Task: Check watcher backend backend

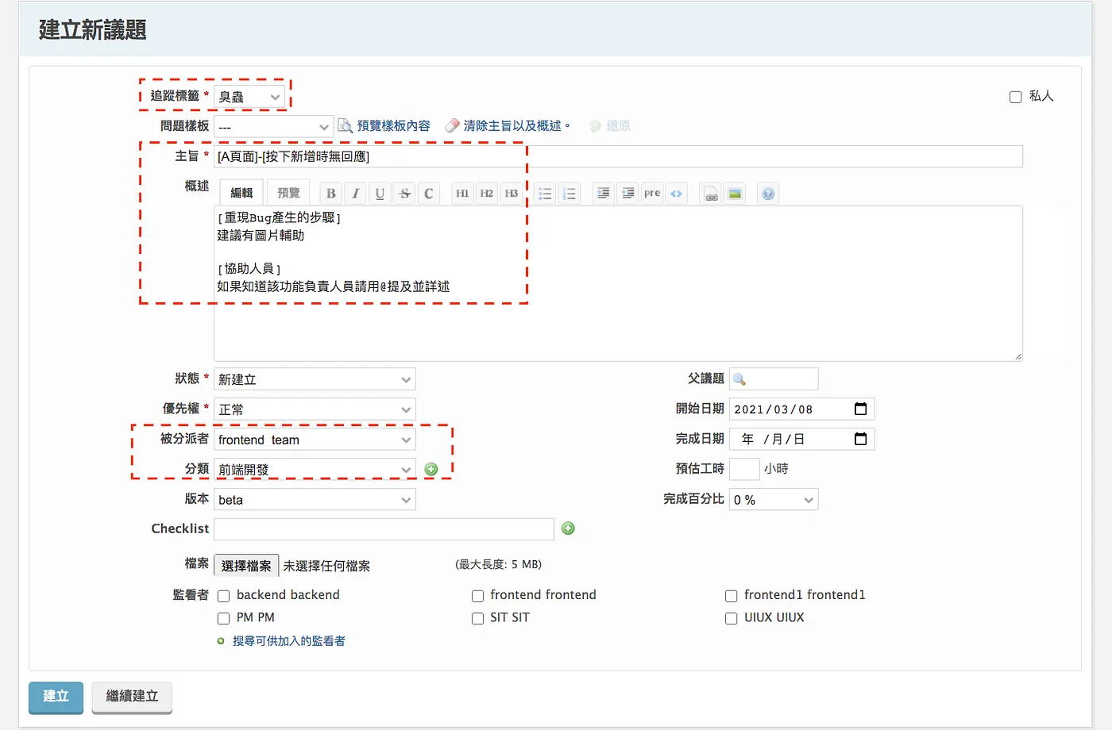Action: (x=224, y=596)
